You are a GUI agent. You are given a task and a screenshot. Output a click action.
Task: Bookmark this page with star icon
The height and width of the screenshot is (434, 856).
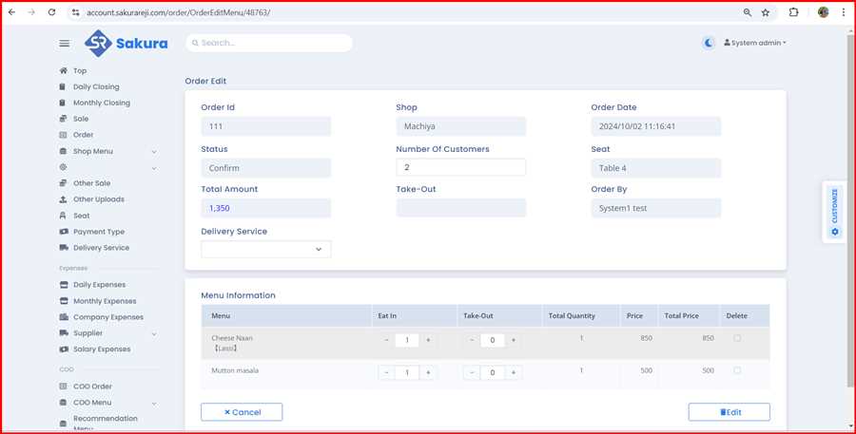pos(766,12)
